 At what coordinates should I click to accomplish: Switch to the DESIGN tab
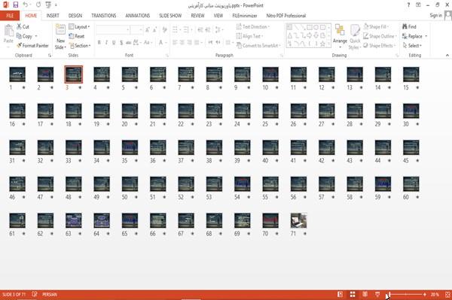point(75,16)
